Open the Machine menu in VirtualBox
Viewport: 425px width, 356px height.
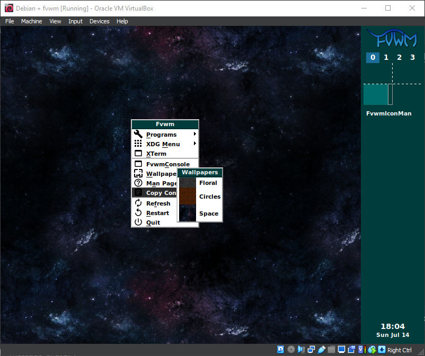(31, 21)
